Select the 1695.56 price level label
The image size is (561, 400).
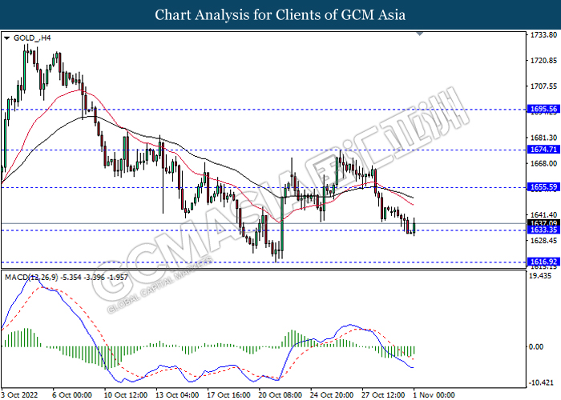[544, 109]
